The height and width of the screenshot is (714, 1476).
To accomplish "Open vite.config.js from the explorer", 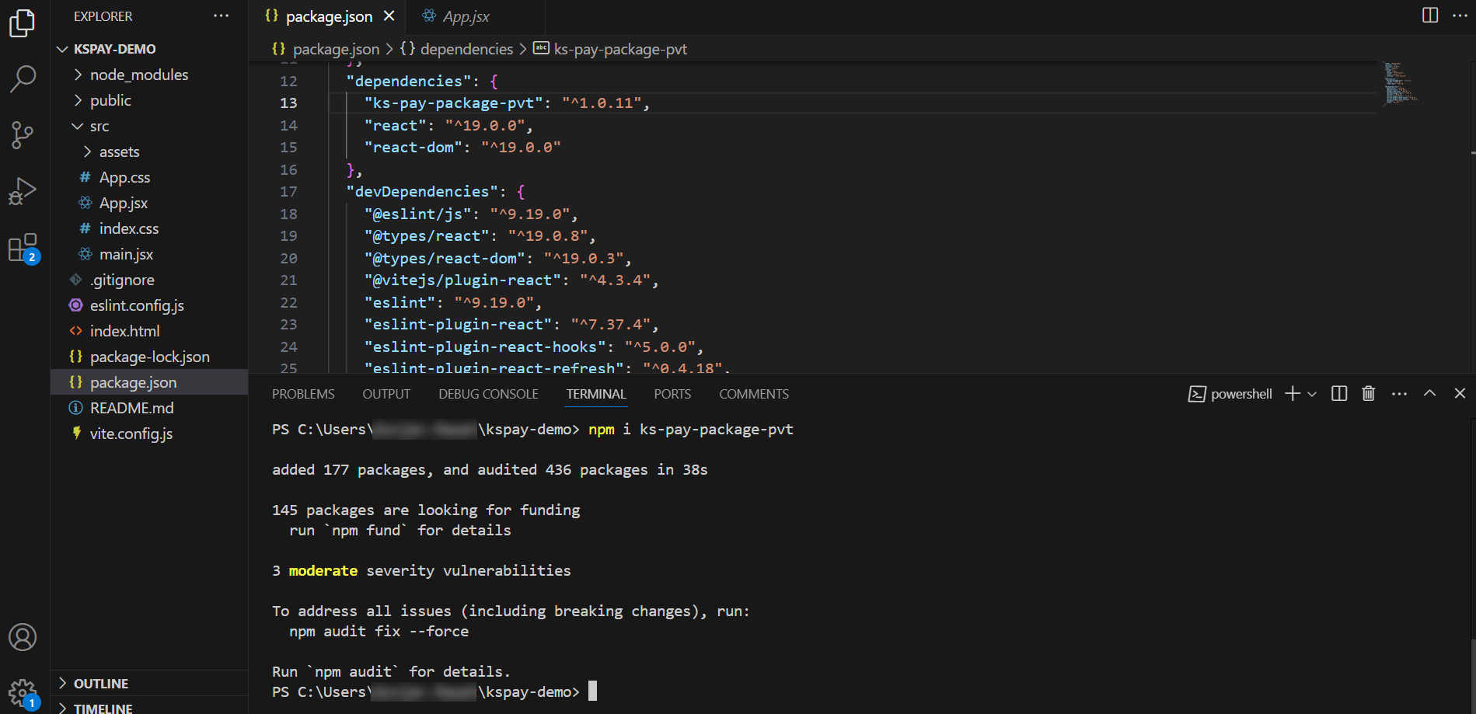I will point(131,434).
